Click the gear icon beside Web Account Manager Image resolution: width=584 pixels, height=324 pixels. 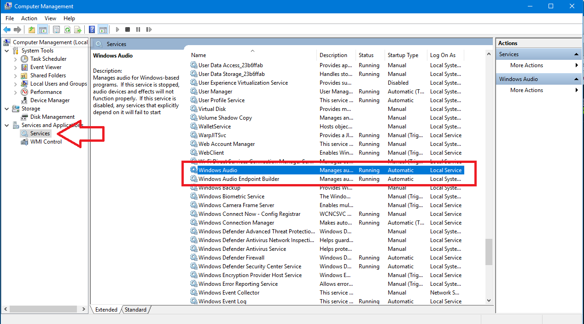[193, 144]
